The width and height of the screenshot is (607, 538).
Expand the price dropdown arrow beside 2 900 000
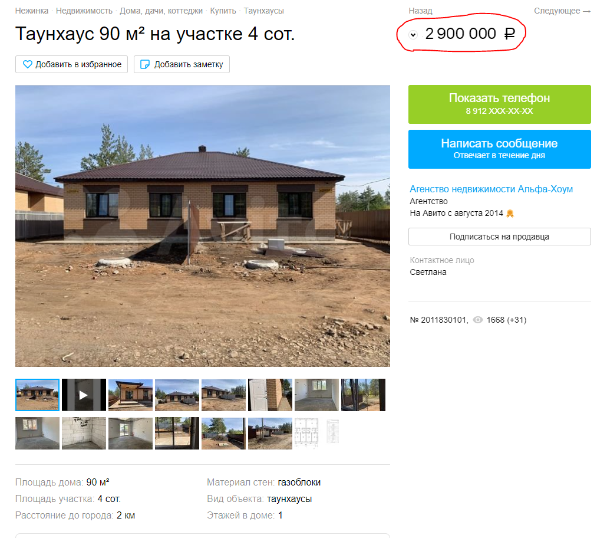tap(413, 35)
